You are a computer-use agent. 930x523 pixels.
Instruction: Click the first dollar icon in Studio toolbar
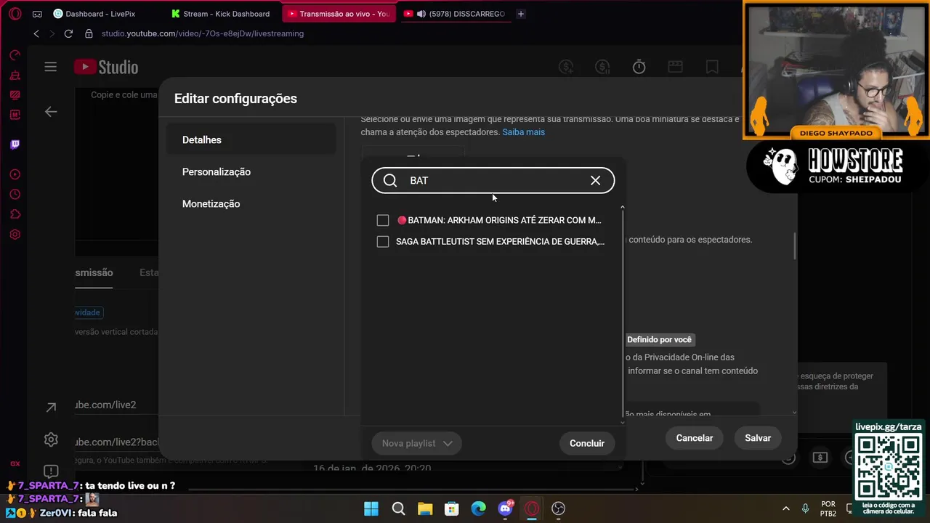pos(566,67)
